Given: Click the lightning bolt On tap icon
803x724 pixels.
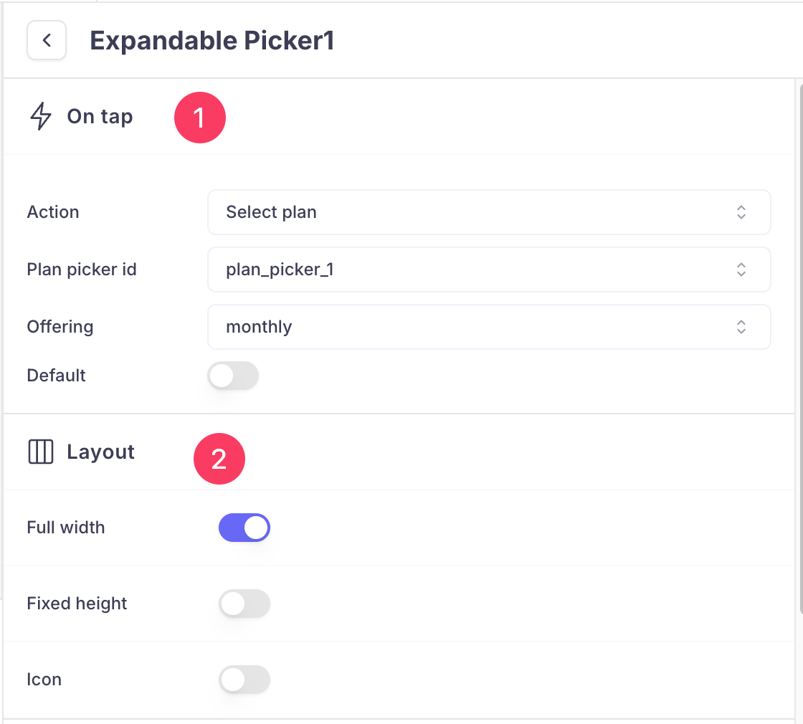Looking at the screenshot, I should click(x=41, y=116).
